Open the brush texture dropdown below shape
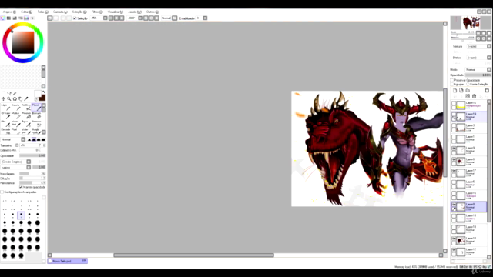Viewport: 493px width, 277px height. (x=15, y=168)
